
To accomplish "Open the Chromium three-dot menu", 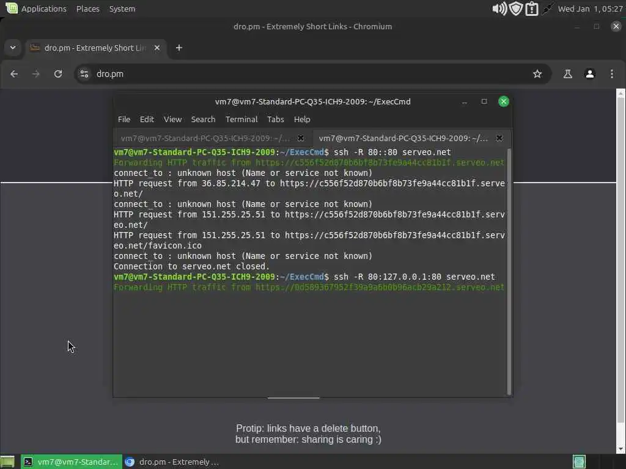I will tap(611, 74).
